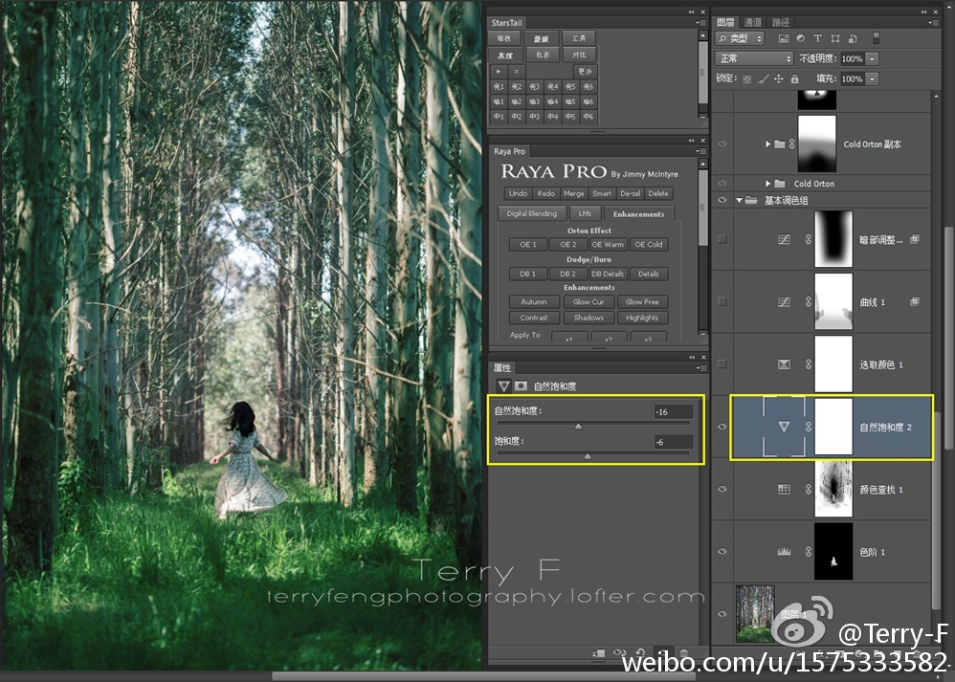Click the Merge button in Raya Pro
This screenshot has width=955, height=682.
pyautogui.click(x=574, y=193)
